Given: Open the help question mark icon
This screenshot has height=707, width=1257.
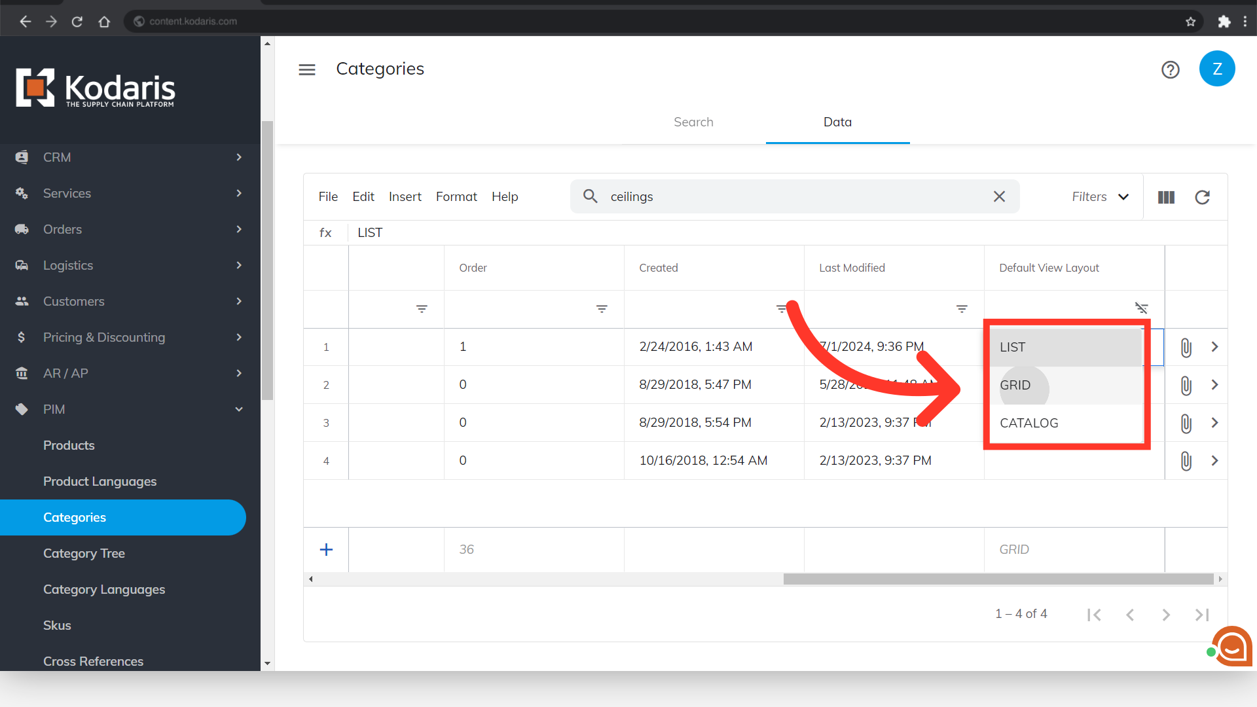Looking at the screenshot, I should click(x=1170, y=69).
